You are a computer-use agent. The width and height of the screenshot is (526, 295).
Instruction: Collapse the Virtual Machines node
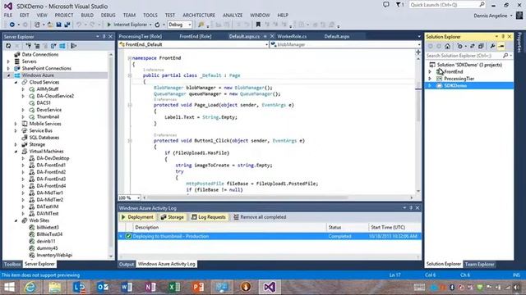(x=16, y=152)
